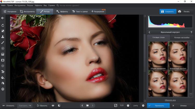Screen dimensions: 195x109
Task: Click the back arrow in left toolbar
Action: click(3, 18)
